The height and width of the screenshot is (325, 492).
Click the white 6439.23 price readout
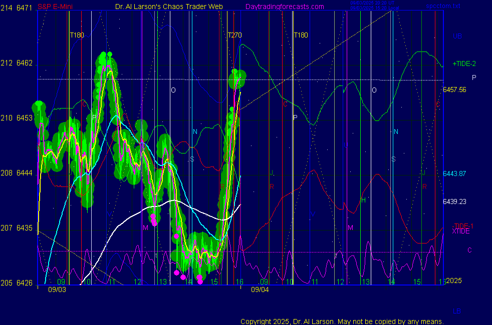pos(454,201)
